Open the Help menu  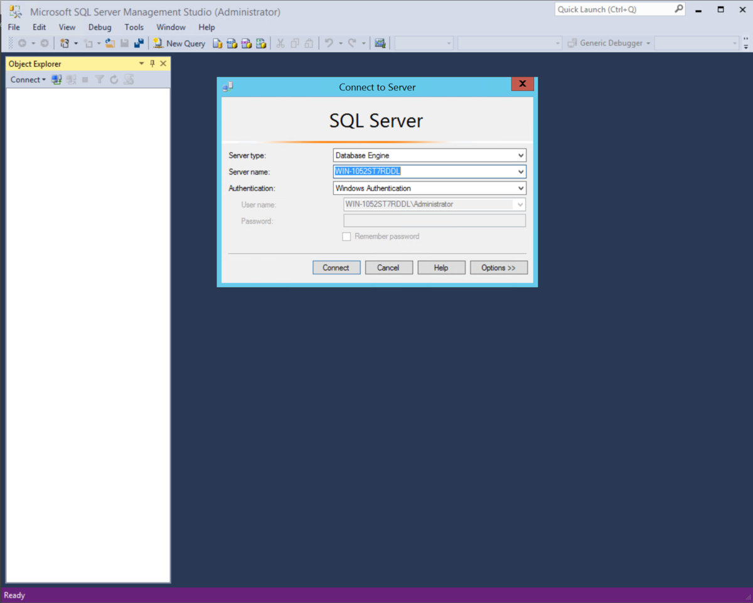(x=206, y=27)
